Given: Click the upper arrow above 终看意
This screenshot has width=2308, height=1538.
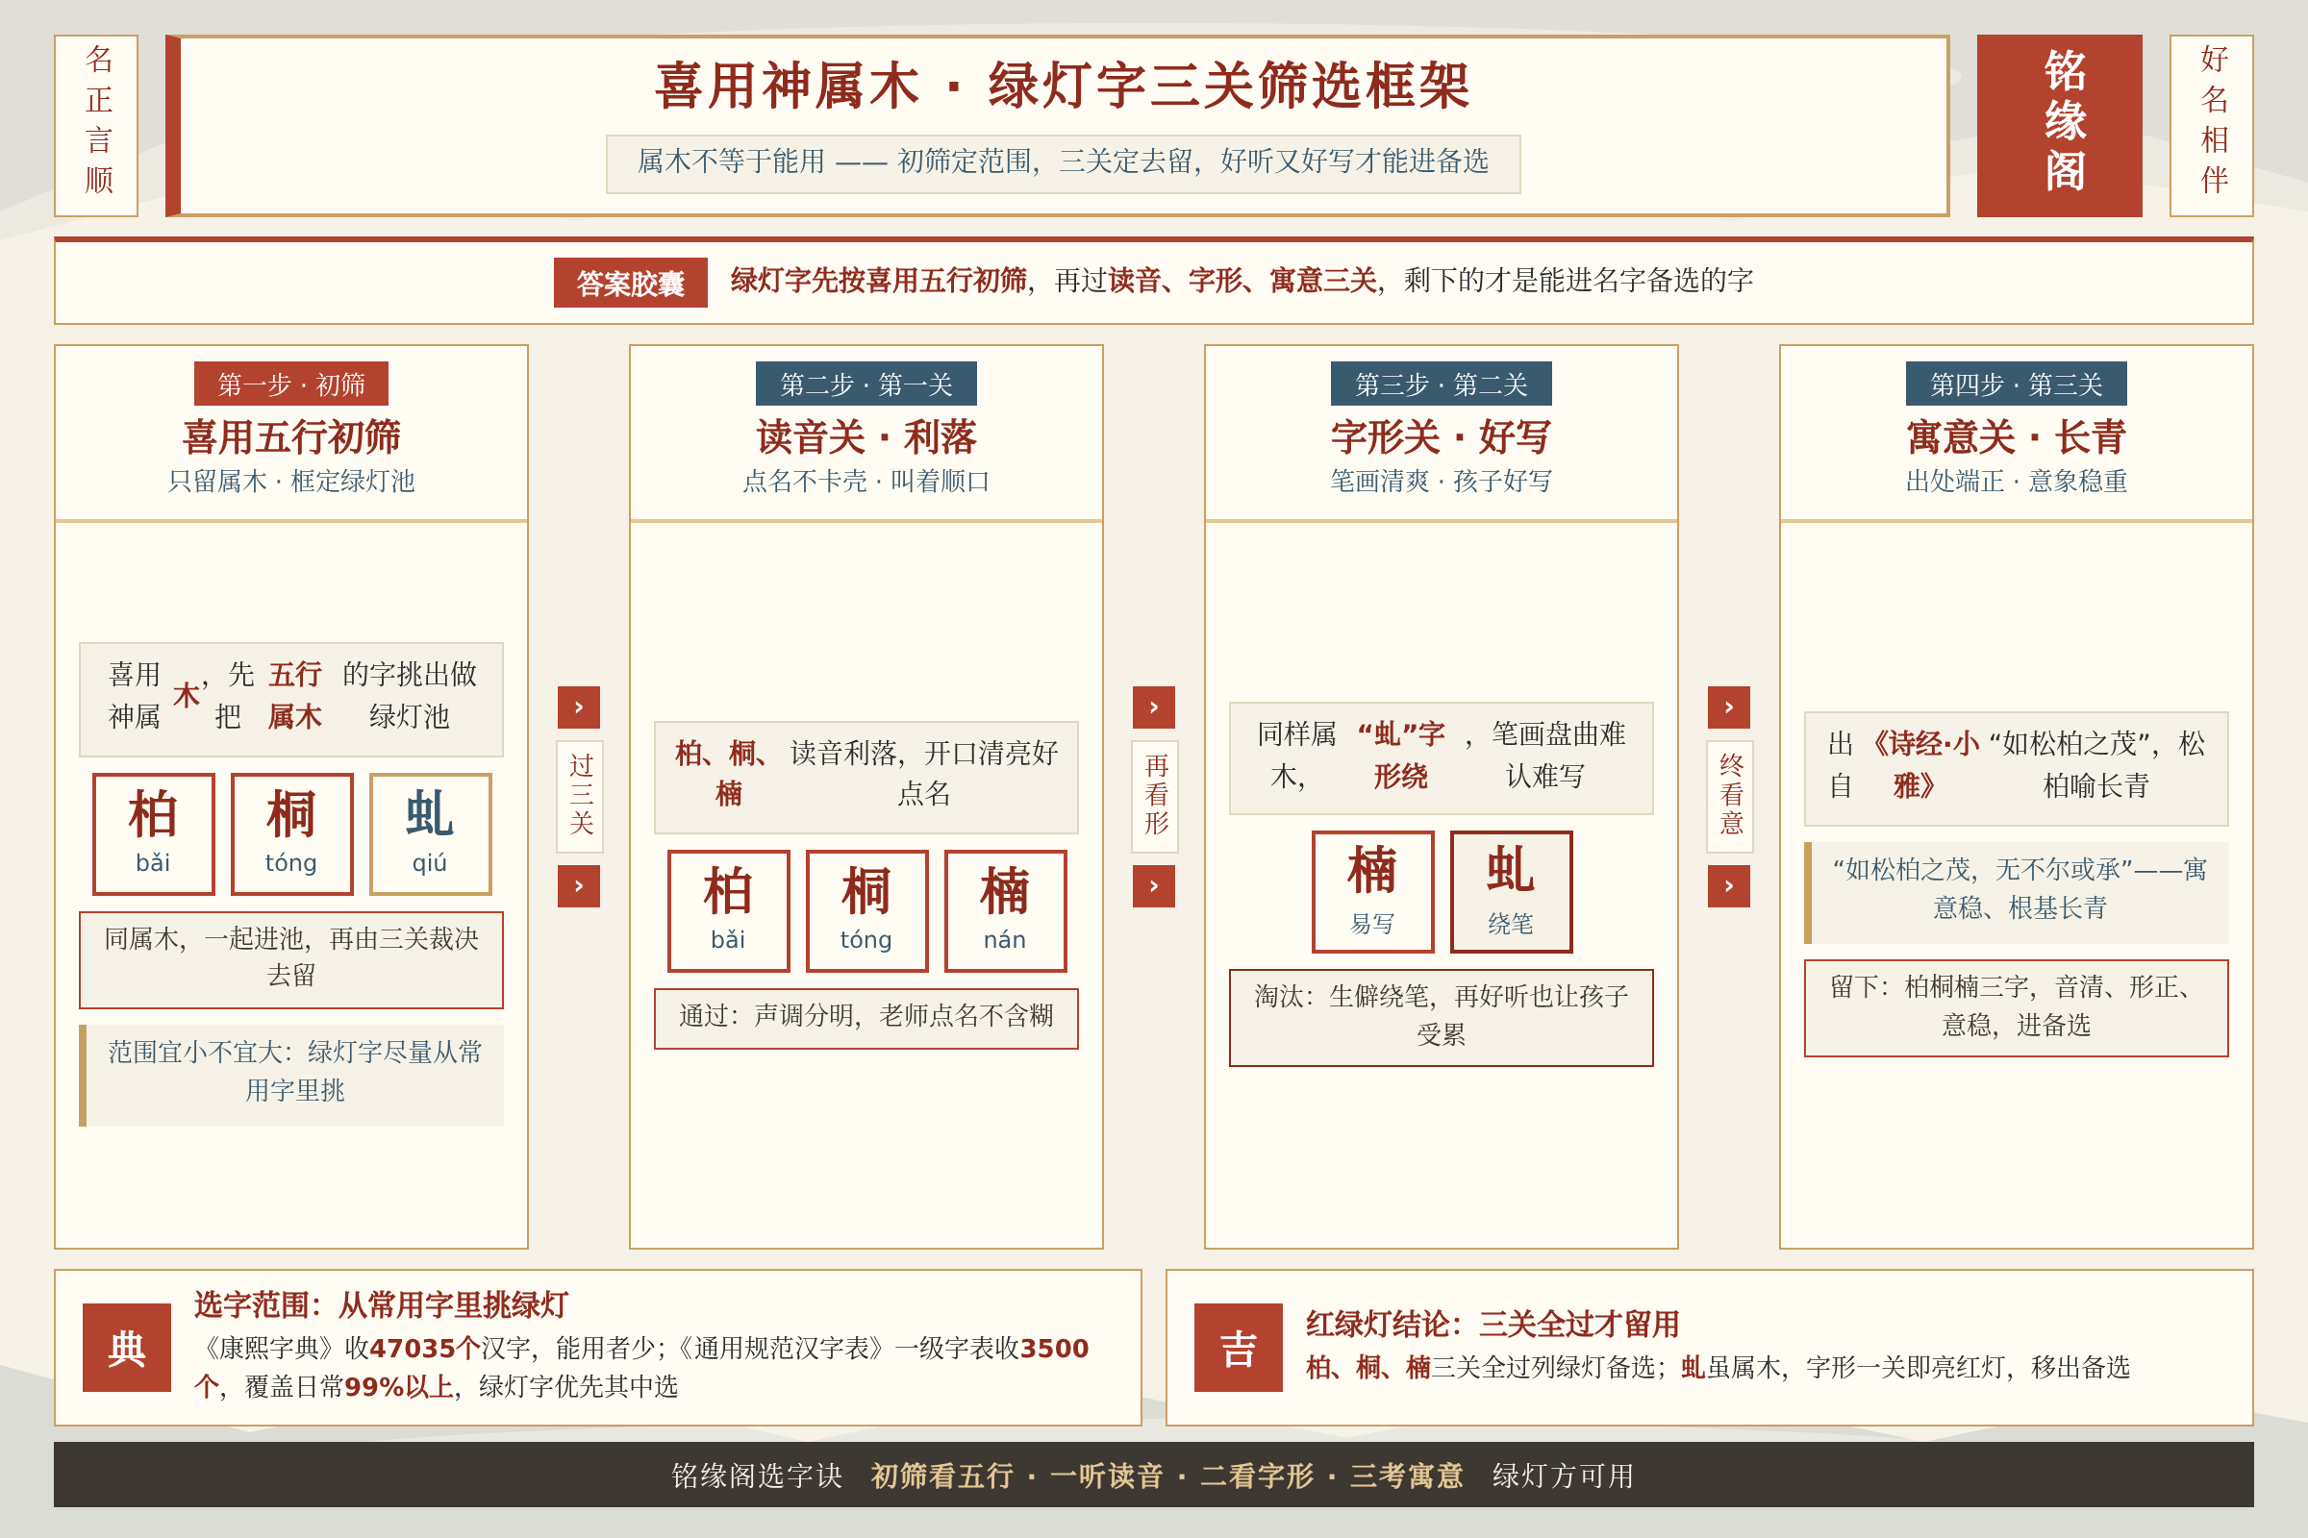Looking at the screenshot, I should tap(1729, 707).
